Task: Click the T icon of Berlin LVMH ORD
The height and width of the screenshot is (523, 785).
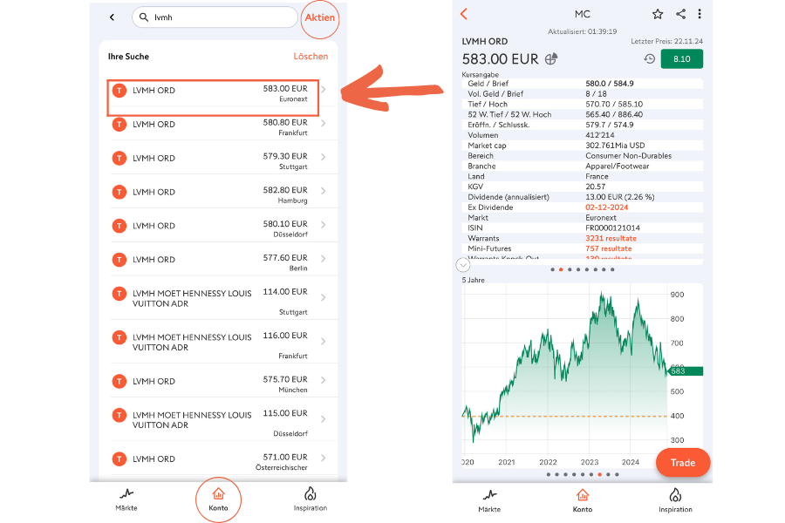Action: click(x=119, y=259)
